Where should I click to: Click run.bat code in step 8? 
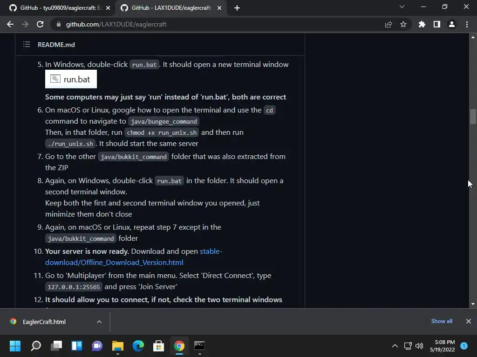point(169,181)
